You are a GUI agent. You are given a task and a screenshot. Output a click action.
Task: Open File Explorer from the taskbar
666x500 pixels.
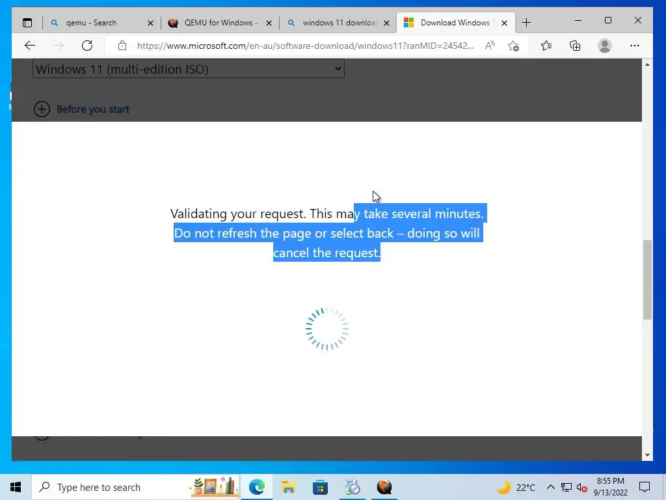288,487
